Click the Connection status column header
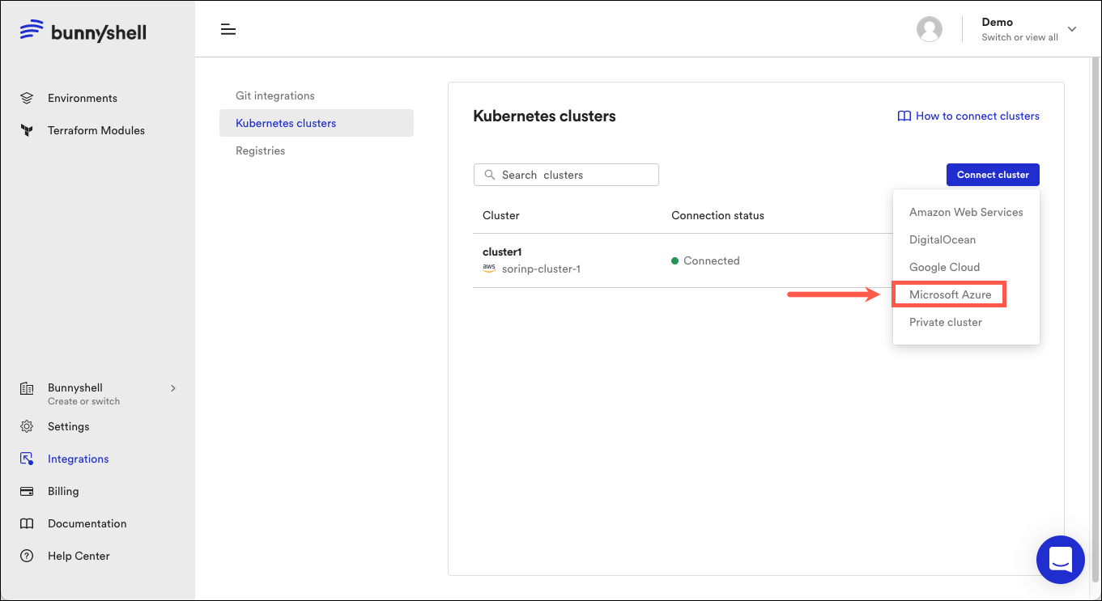1102x601 pixels. coord(717,215)
